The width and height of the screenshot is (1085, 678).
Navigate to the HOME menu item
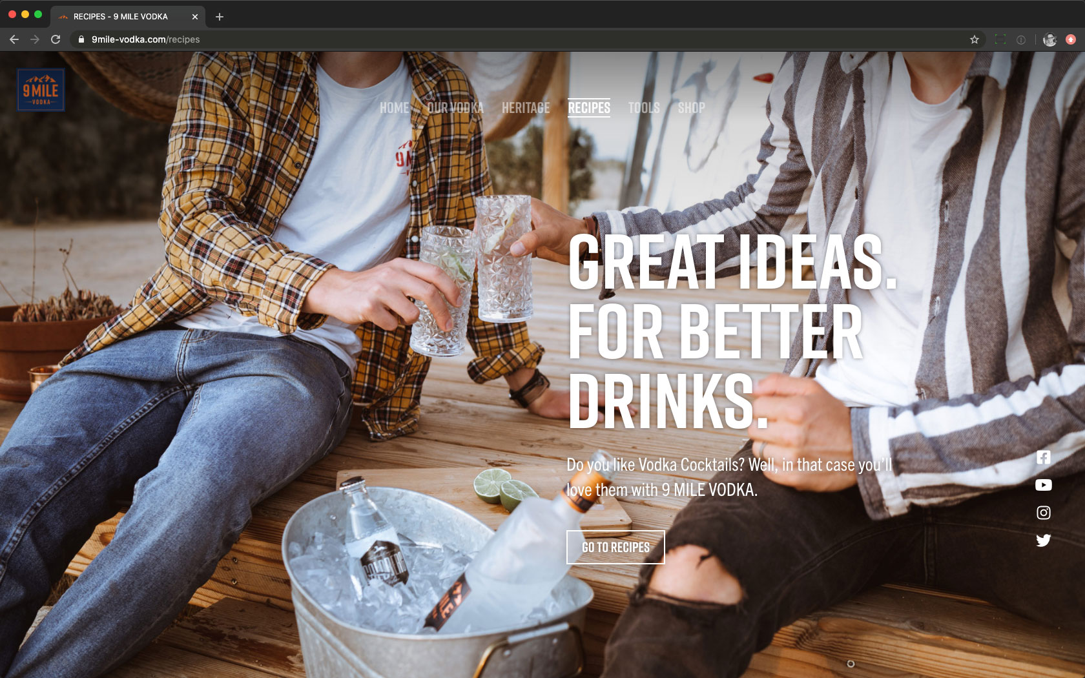[x=394, y=108]
